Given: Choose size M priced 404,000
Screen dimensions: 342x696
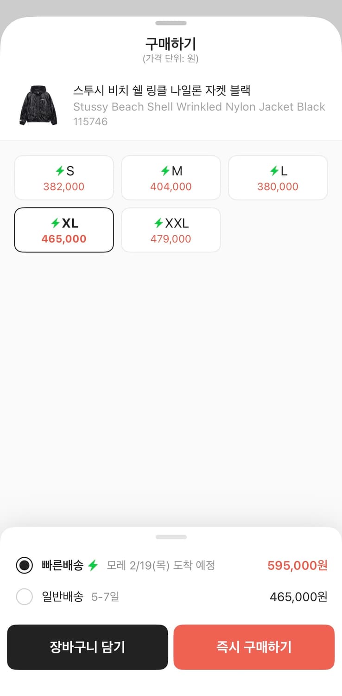Looking at the screenshot, I should tap(171, 178).
